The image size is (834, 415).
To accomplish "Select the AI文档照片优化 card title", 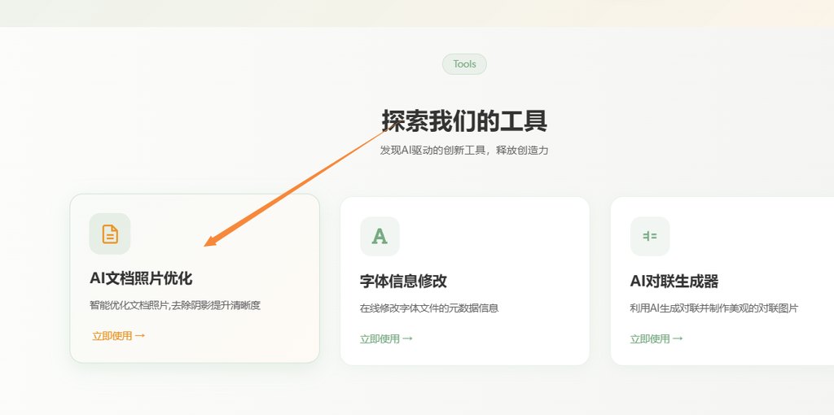I will [x=141, y=278].
